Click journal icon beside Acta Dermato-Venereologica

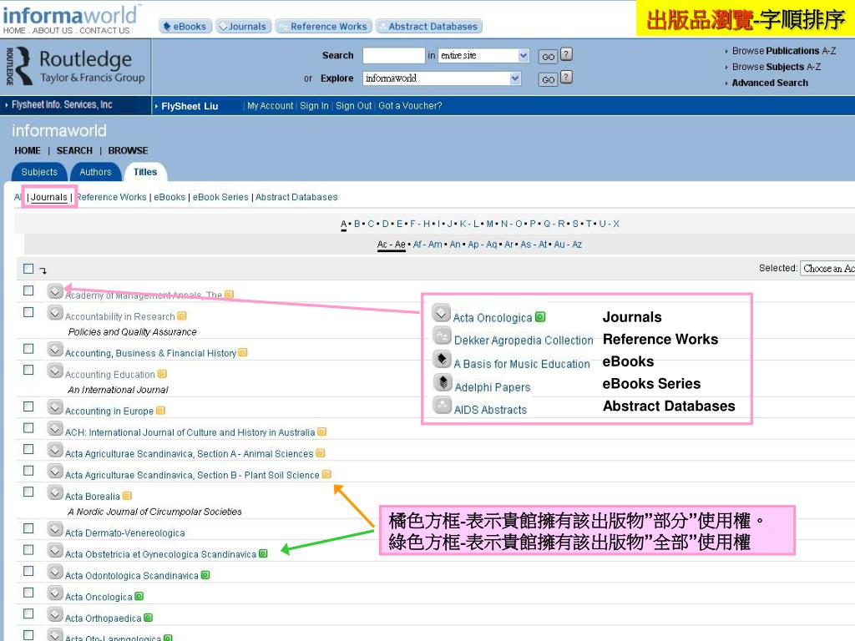55,528
